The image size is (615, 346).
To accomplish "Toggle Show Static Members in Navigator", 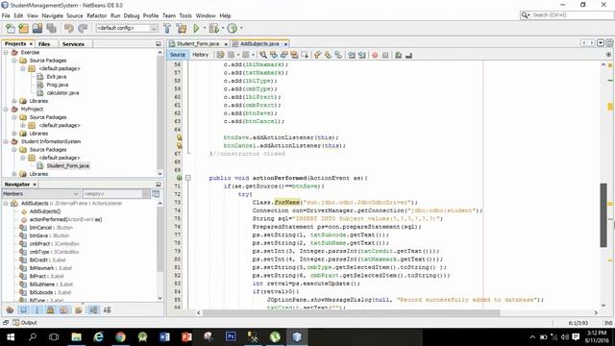I will (37, 309).
